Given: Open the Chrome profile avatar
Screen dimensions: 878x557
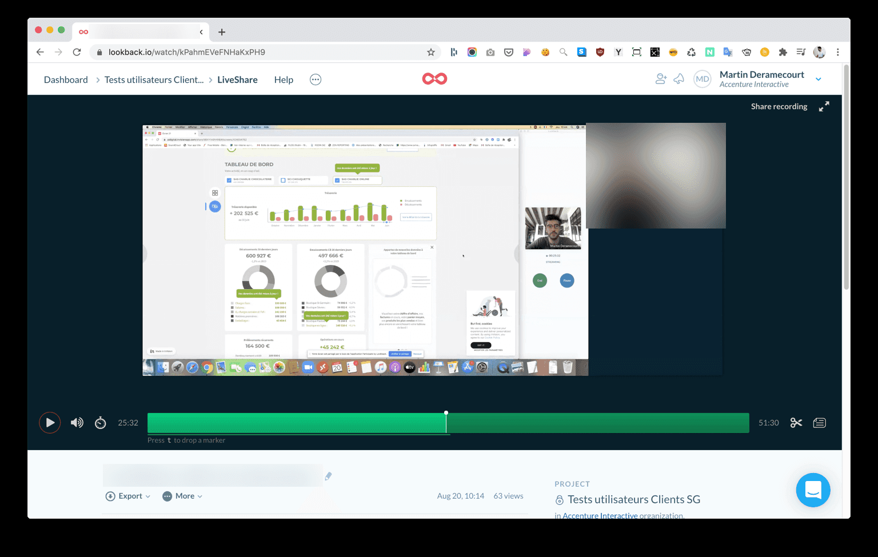Looking at the screenshot, I should coord(820,52).
